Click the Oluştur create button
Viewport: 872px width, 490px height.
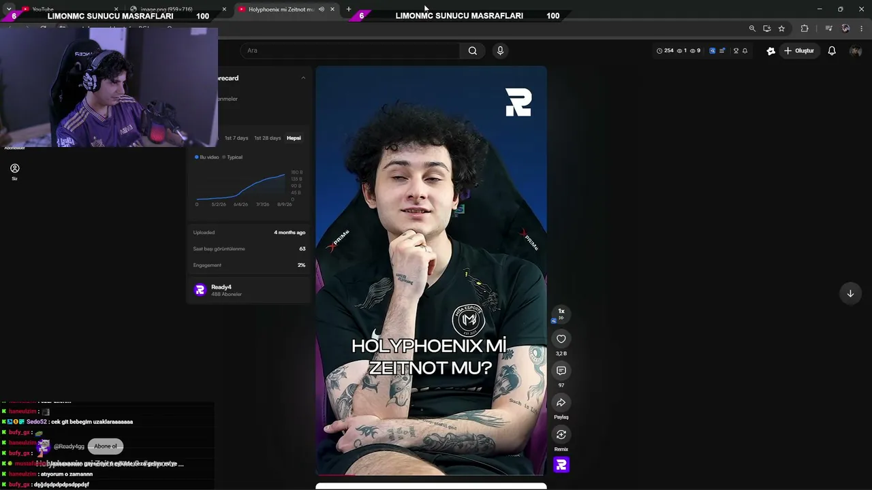click(x=799, y=51)
